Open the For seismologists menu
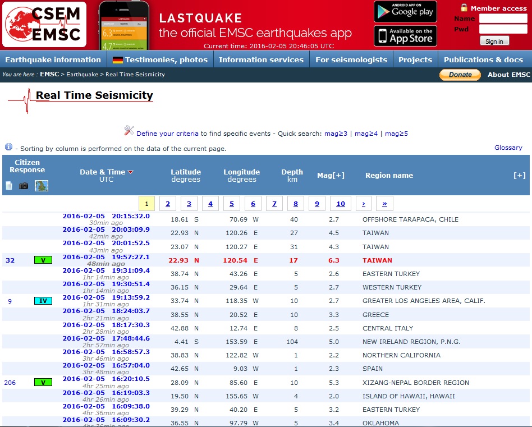Viewport: 532px width, 427px height. point(351,59)
